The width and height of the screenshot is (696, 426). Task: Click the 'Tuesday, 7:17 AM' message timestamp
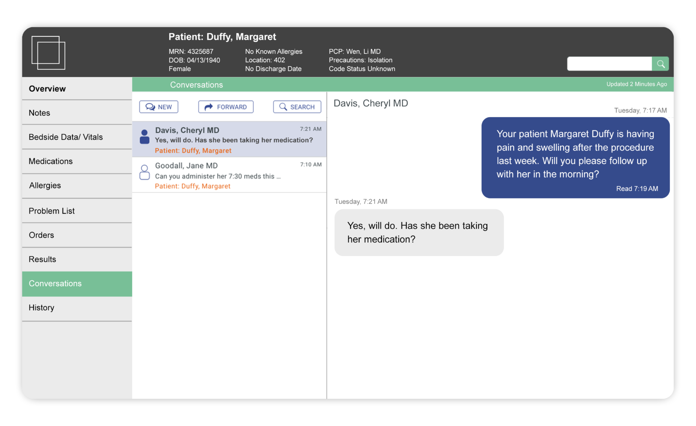641,110
